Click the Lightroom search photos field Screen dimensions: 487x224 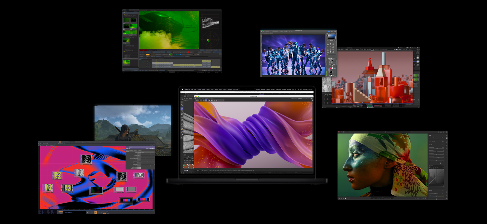(x=390, y=132)
